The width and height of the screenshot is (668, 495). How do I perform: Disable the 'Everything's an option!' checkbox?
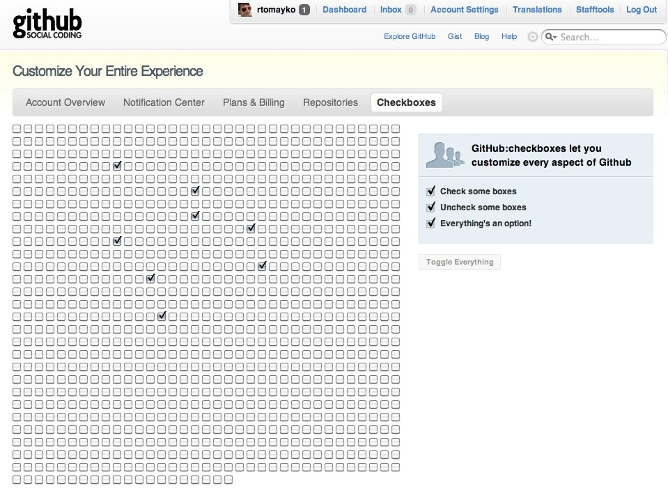click(x=430, y=223)
